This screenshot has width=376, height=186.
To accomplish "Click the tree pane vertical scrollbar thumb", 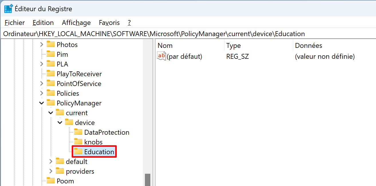I will coord(147,180).
